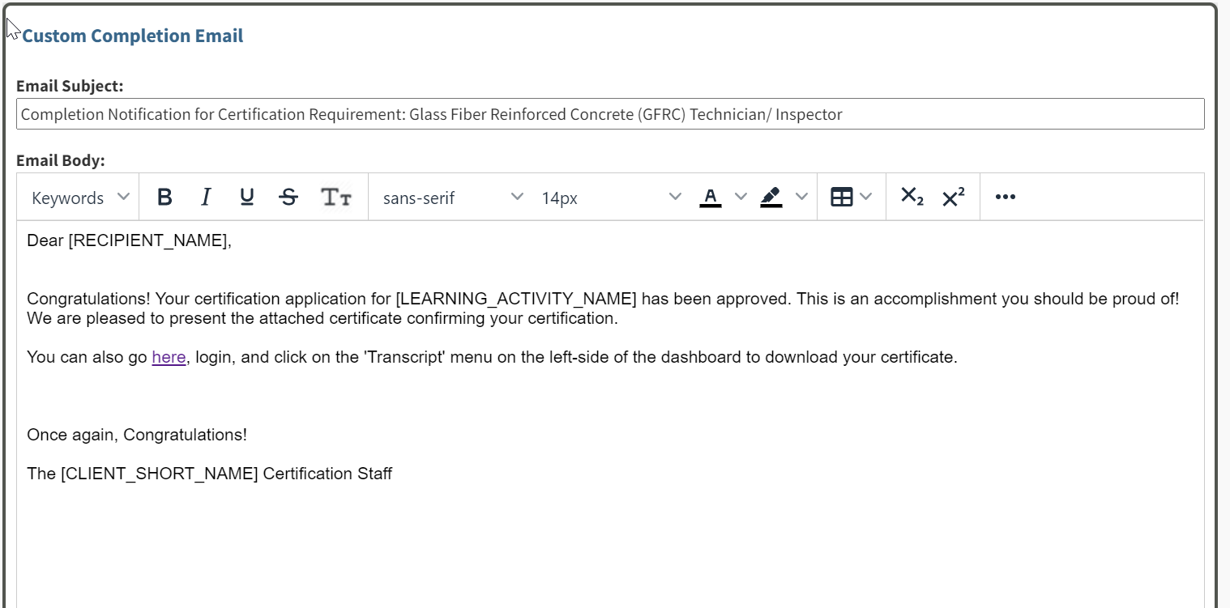The width and height of the screenshot is (1230, 608).
Task: Apply subscript formatting
Action: [911, 197]
